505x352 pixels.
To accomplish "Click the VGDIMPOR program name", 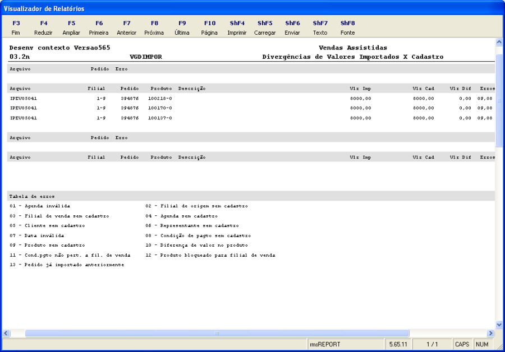I will point(146,57).
